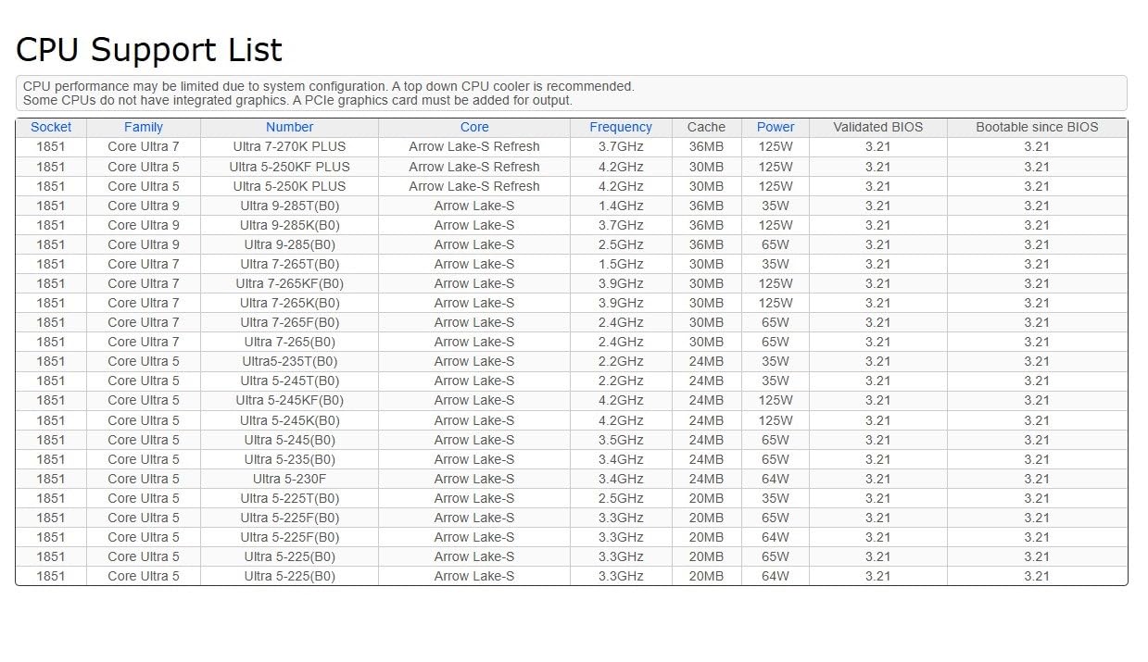Click the Family column header link
Image resolution: width=1148 pixels, height=662 pixels.
tap(143, 127)
